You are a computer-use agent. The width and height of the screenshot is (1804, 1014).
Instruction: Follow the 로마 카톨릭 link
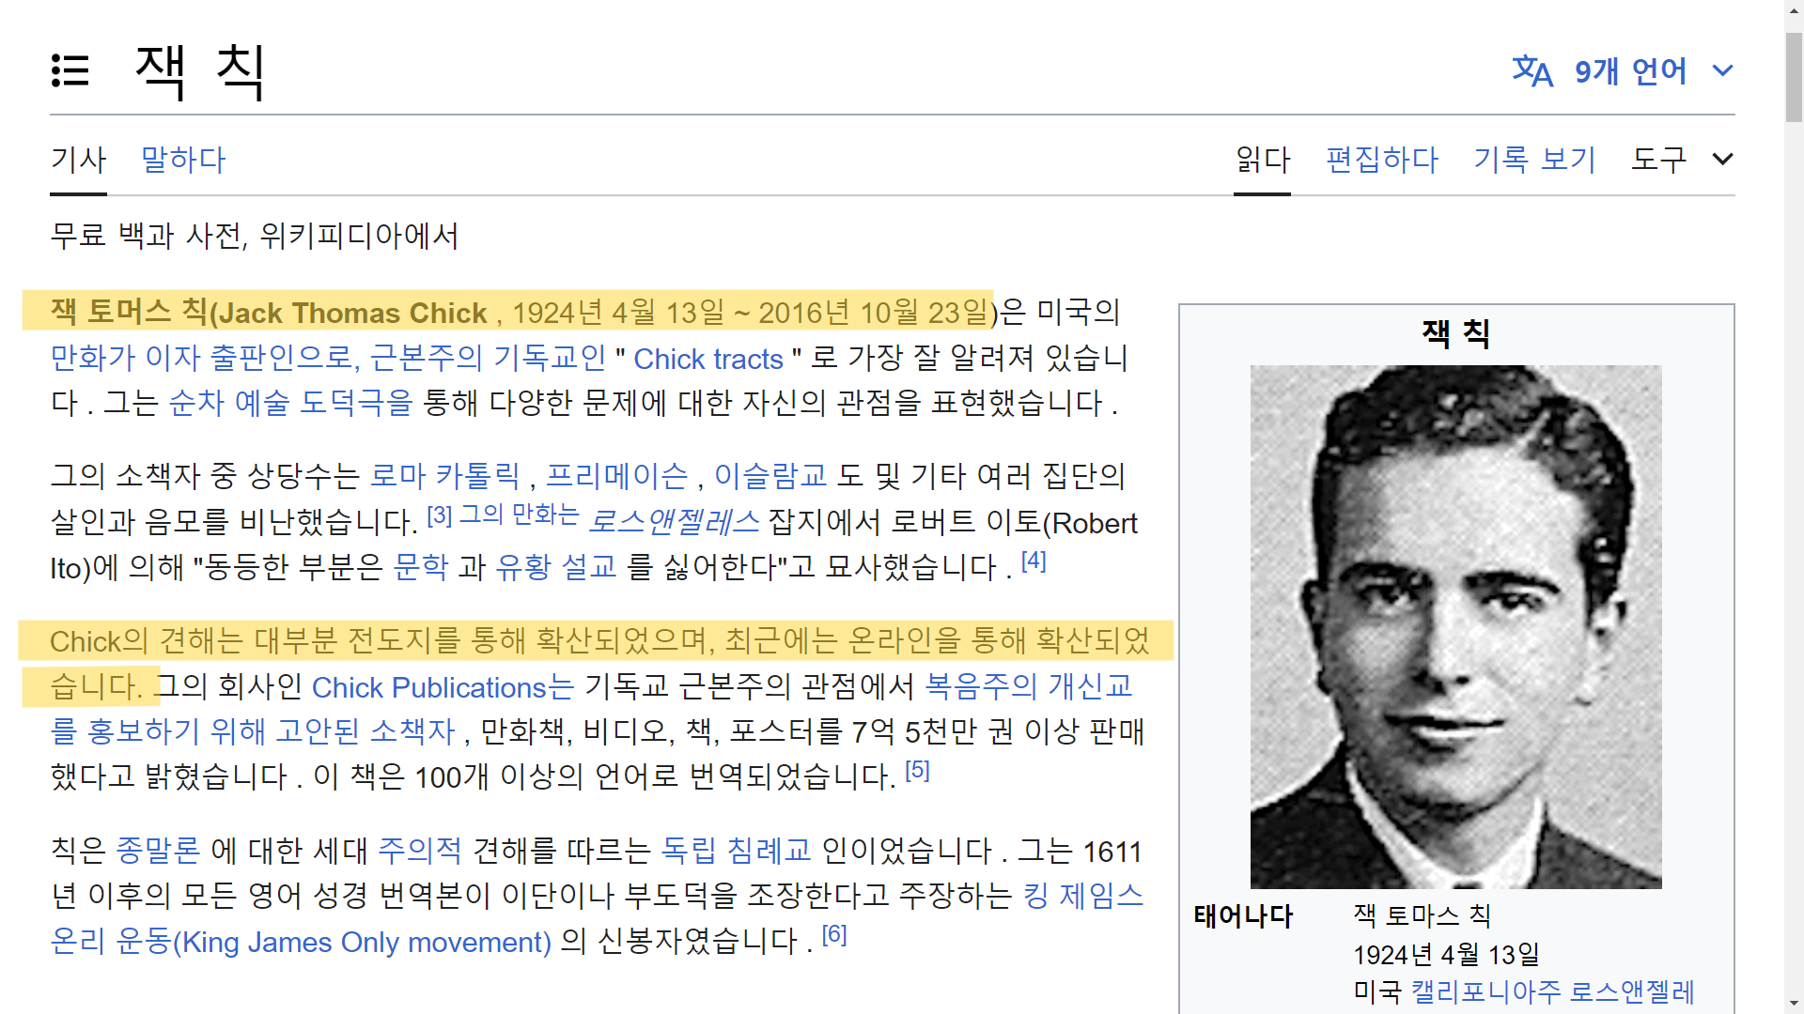(x=444, y=476)
